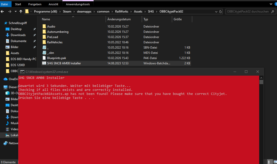Expand the chevron after Steam in path
The image size is (277, 164).
tap(74, 12)
